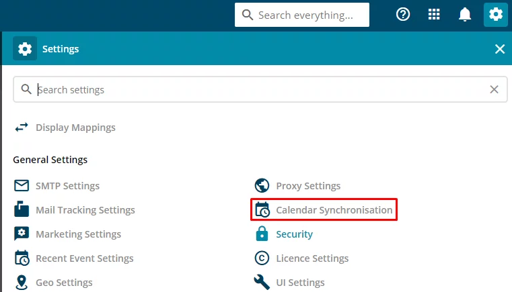Open the apps grid launcher
This screenshot has width=512, height=292.
pyautogui.click(x=434, y=14)
